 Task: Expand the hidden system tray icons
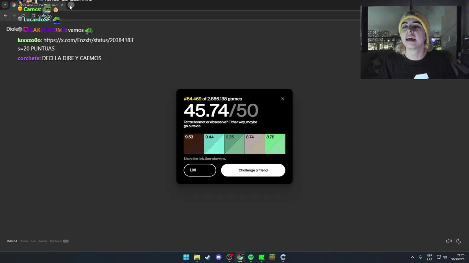pyautogui.click(x=412, y=257)
